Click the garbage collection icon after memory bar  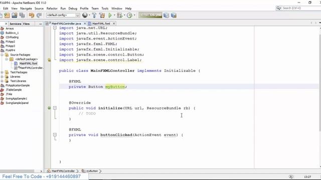[x=166, y=15]
